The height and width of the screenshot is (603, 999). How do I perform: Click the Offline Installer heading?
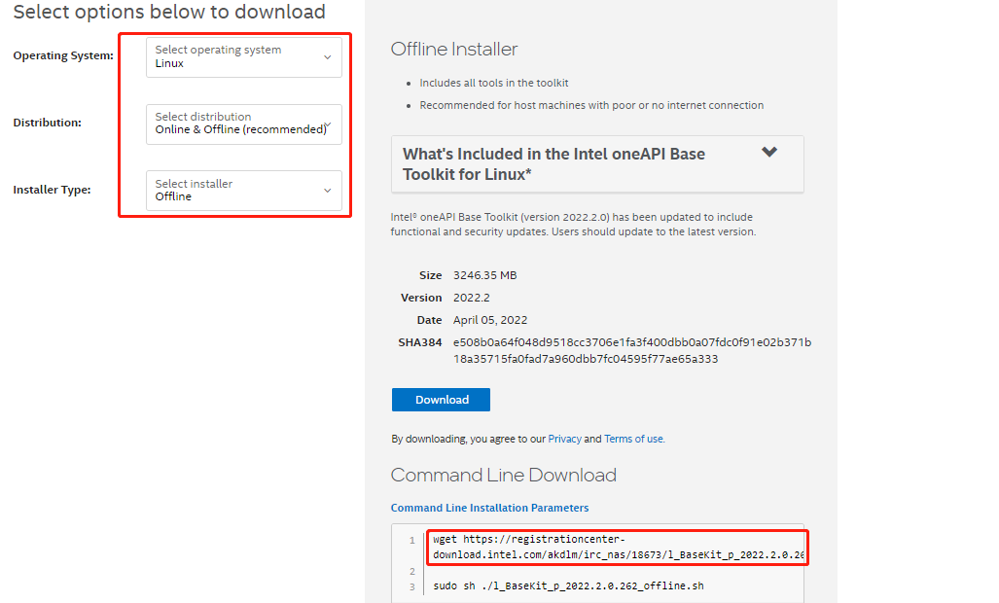point(454,50)
